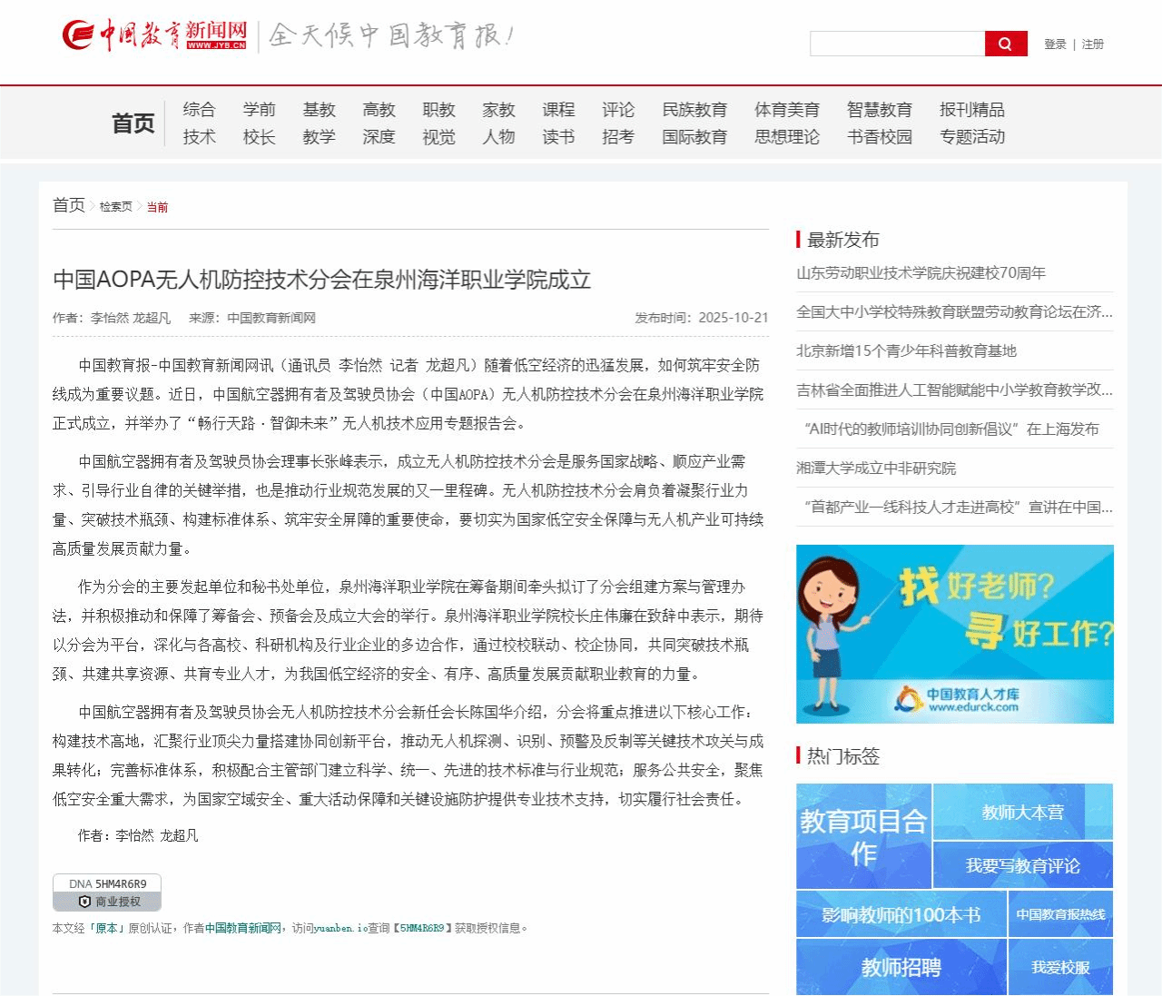Viewport: 1162px width, 996px height.
Task: Click the 检索页 breadcrumb link
Action: point(115,207)
